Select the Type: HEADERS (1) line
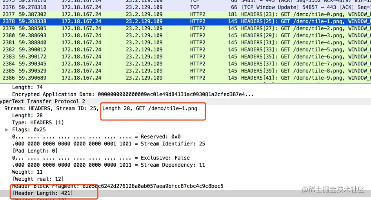371x200 pixels. click(x=38, y=123)
